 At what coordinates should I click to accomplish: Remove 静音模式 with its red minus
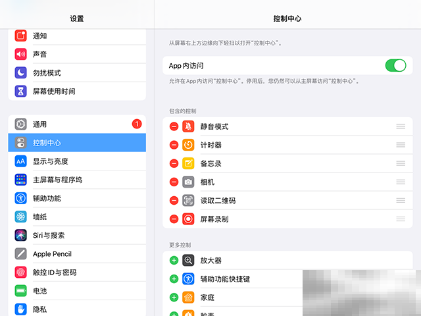(174, 126)
